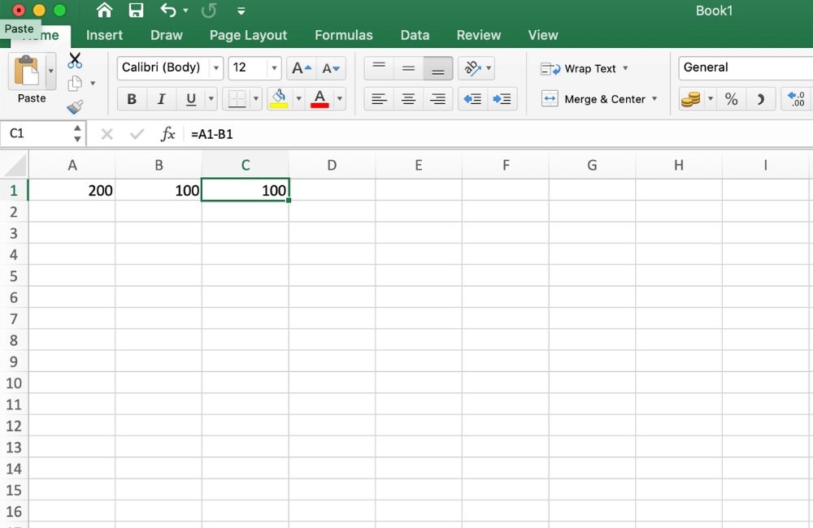The width and height of the screenshot is (813, 528).
Task: Open Wrap Text dropdown arrow
Action: [x=625, y=68]
